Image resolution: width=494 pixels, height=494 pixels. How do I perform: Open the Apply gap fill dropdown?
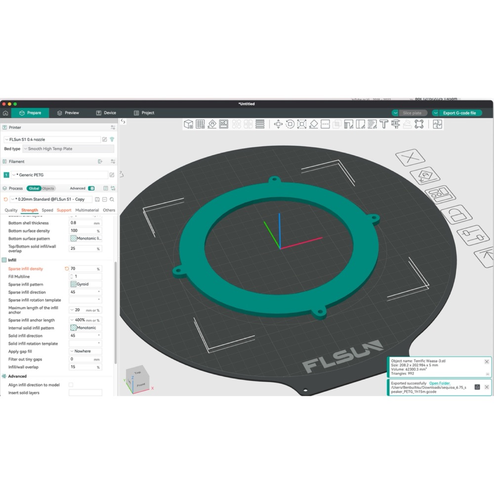[85, 351]
